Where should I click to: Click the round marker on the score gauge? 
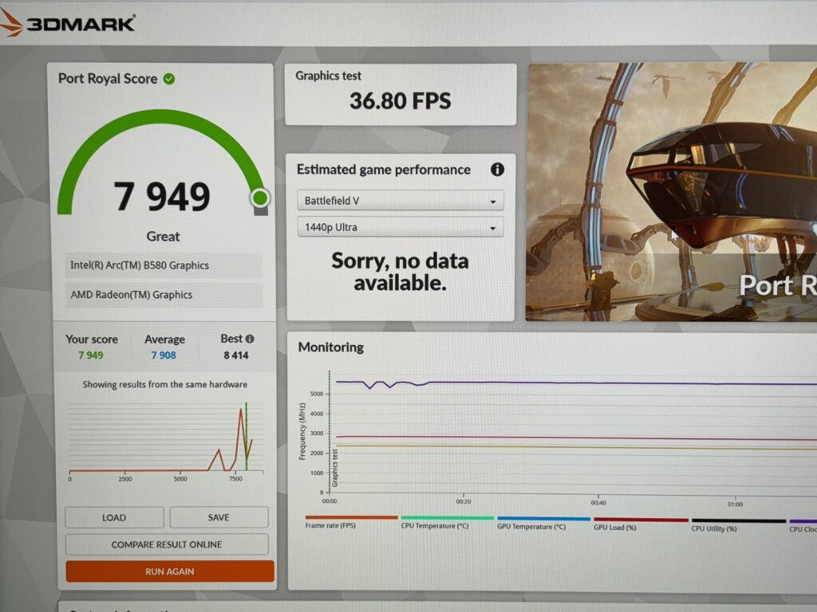260,198
